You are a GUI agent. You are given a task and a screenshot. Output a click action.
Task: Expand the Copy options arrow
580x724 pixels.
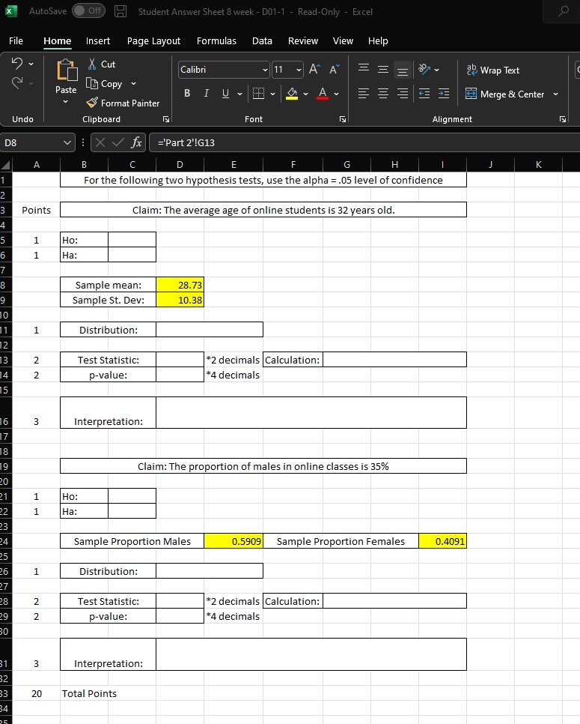[133, 84]
